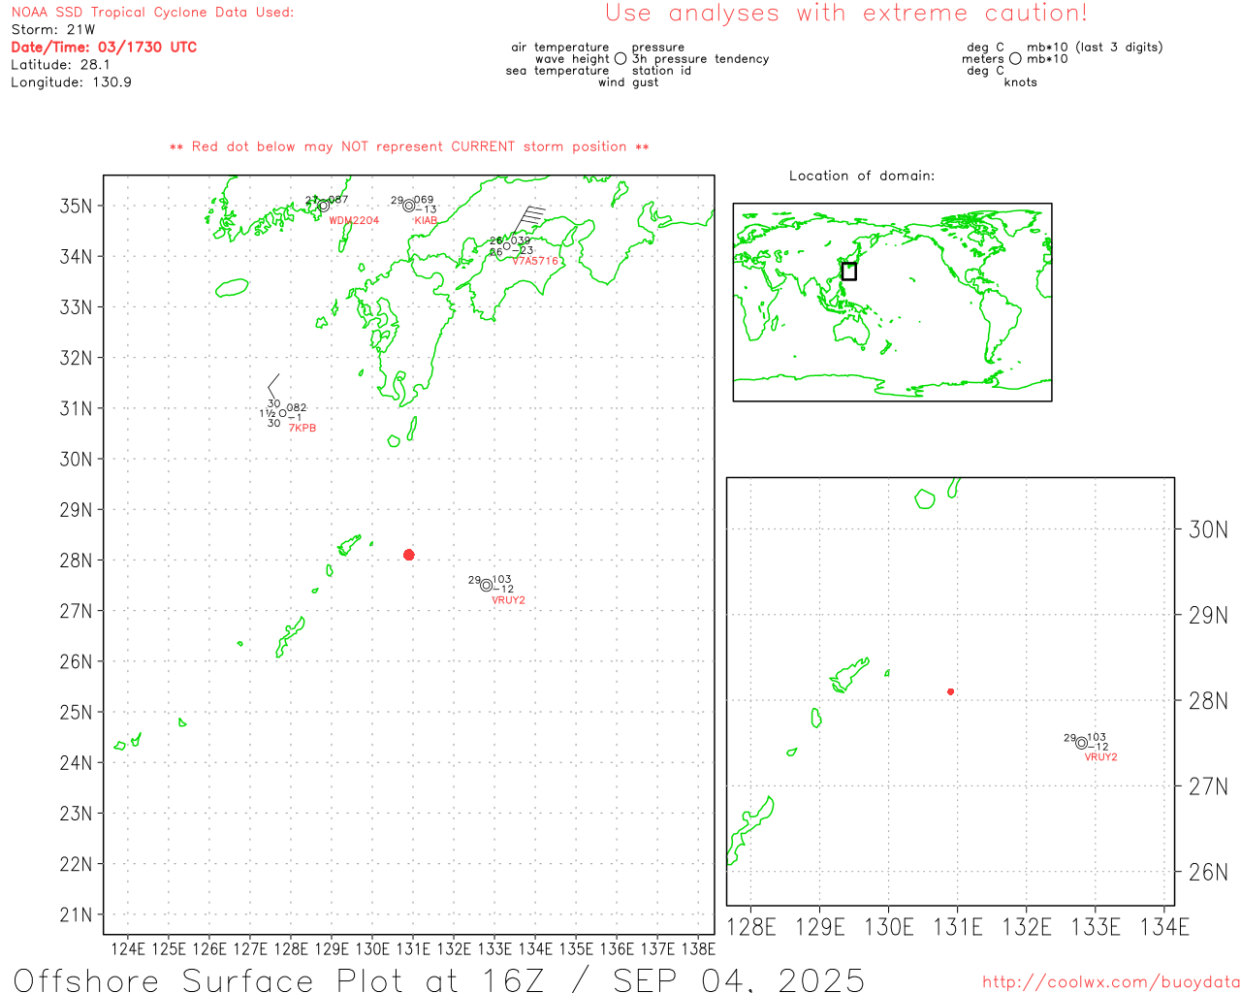Viewport: 1241px width, 993px height.
Task: Click 'air temperature' in the legend
Action: point(560,48)
